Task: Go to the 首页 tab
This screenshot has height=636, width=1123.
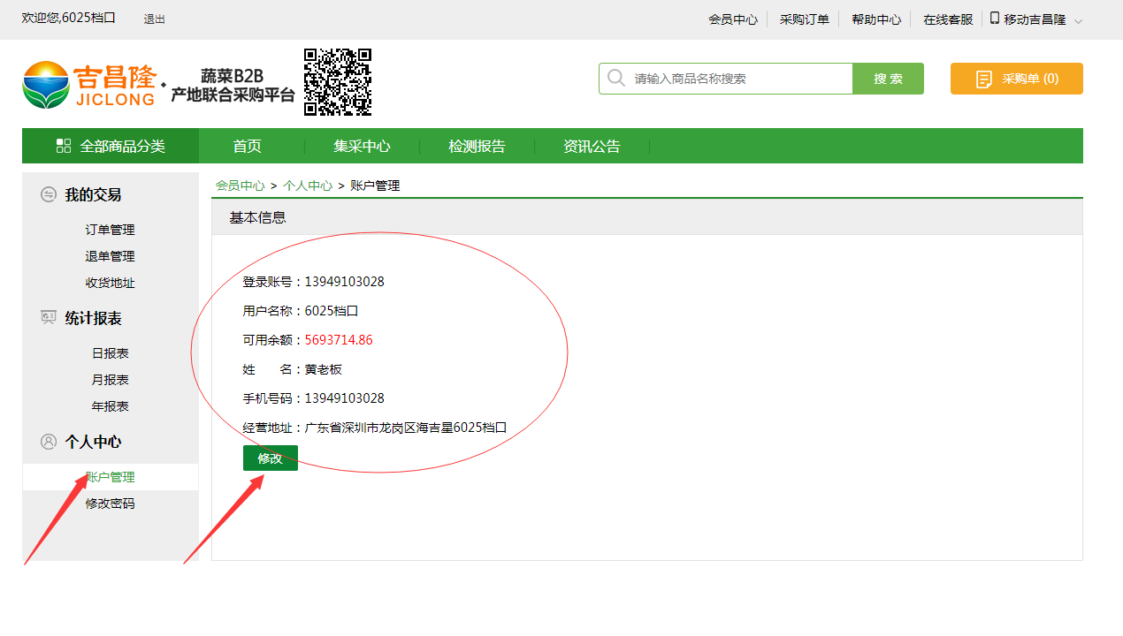Action: (248, 147)
